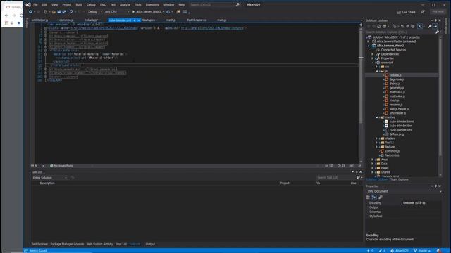The height and width of the screenshot is (253, 451).
Task: Switch to the Startup.cs editor tab
Action: point(149,20)
